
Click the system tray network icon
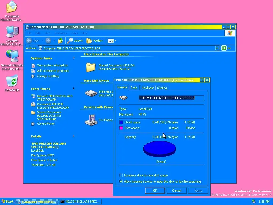point(254,202)
